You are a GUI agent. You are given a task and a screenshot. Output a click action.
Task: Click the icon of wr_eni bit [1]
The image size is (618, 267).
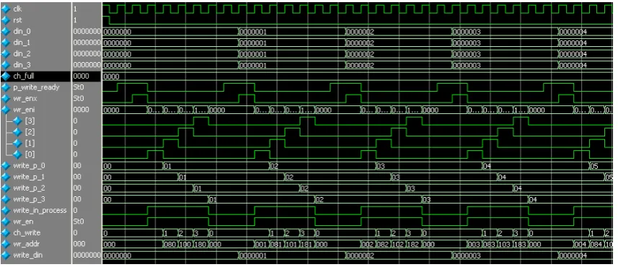(x=17, y=143)
